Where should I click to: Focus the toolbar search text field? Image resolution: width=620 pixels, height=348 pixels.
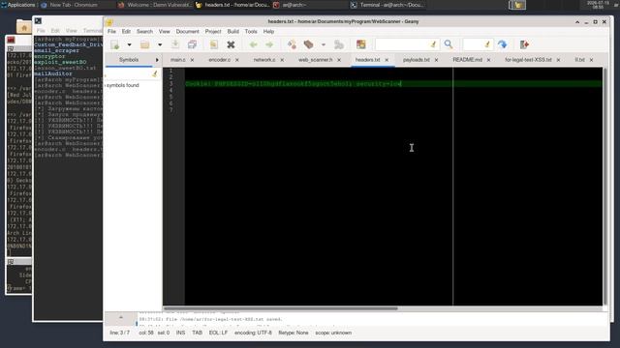pos(402,44)
